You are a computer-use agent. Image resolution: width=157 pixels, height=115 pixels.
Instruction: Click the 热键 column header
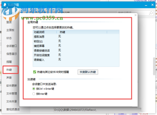82,32
